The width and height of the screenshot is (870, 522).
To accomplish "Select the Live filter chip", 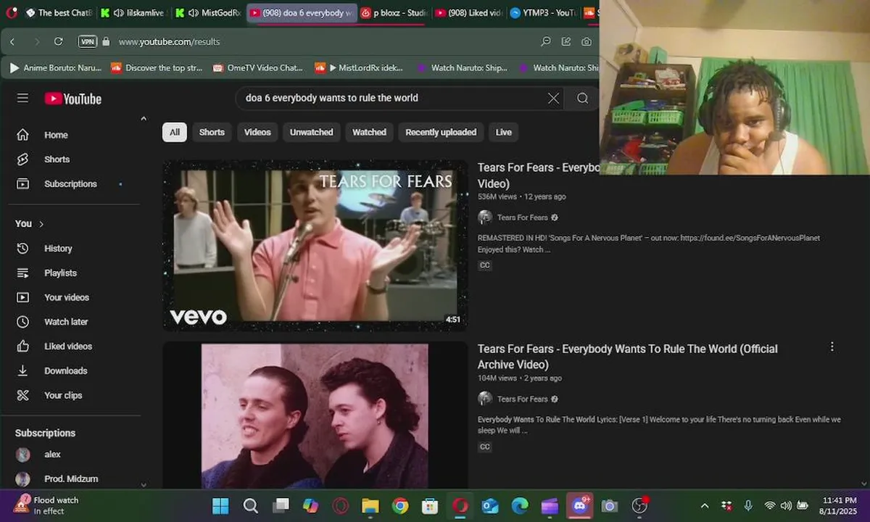I will [504, 132].
